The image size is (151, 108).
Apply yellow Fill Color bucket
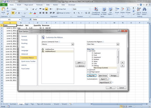coord(30,13)
